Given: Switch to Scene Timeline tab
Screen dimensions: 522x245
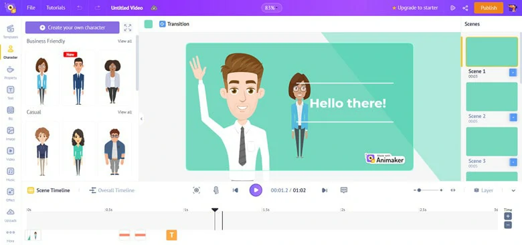Looking at the screenshot, I should pos(49,190).
